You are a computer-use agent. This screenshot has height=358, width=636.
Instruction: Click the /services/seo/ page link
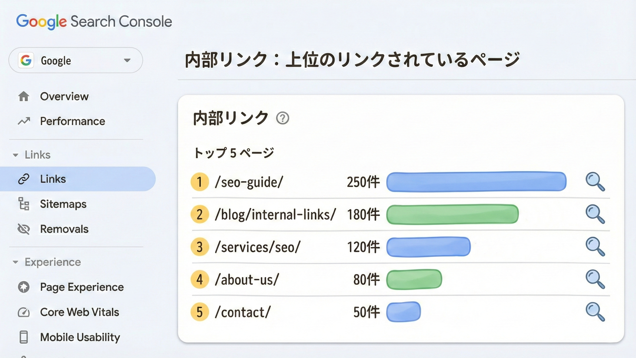point(258,247)
